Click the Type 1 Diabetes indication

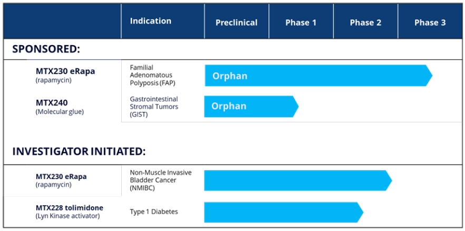coord(154,212)
